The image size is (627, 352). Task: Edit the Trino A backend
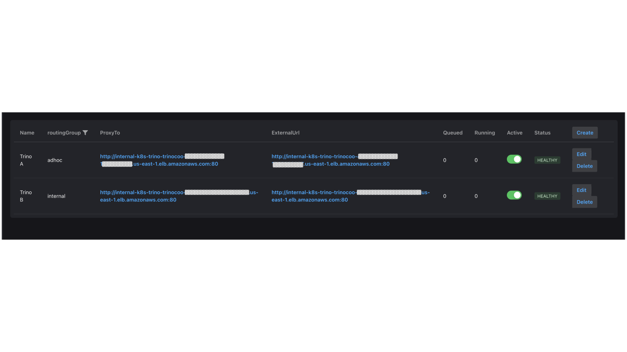[x=581, y=154]
